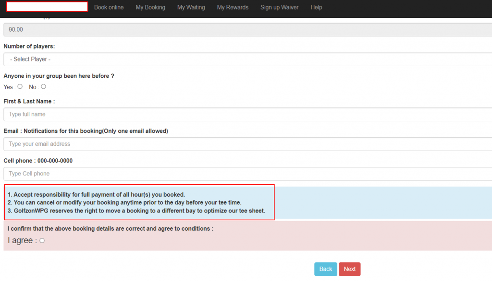Open the My Waiting menu item
The width and height of the screenshot is (492, 281).
click(x=191, y=7)
